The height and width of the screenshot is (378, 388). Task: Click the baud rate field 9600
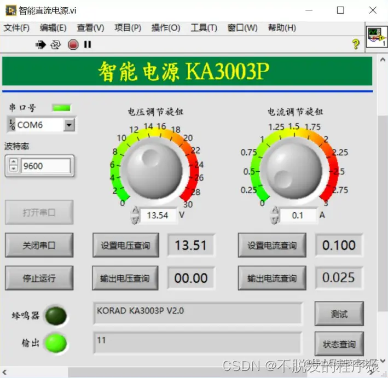pos(45,166)
